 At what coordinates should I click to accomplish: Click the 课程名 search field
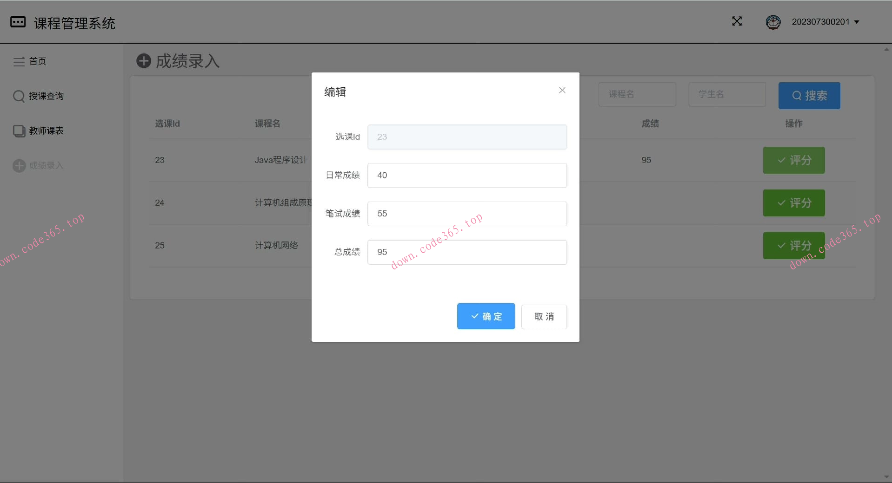pyautogui.click(x=637, y=95)
